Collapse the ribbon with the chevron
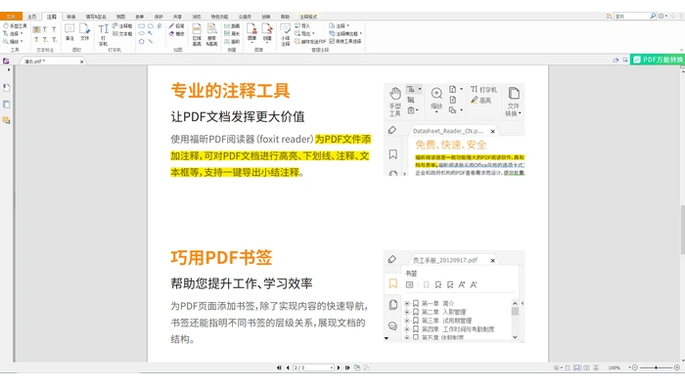This screenshot has height=386, width=685. click(x=681, y=51)
